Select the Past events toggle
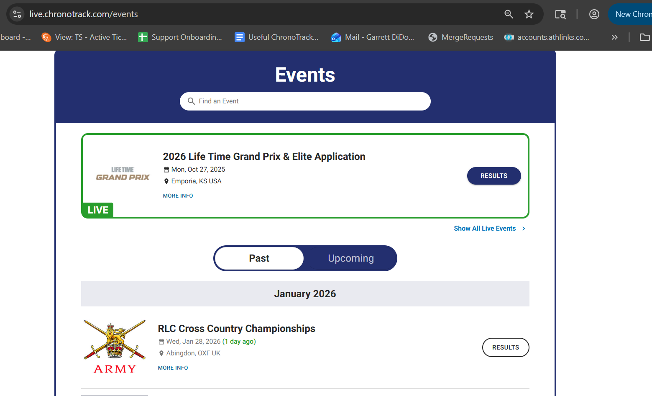 [x=259, y=258]
